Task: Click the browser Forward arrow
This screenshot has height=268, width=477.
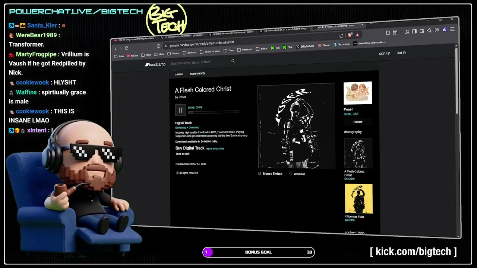Action: (x=121, y=48)
